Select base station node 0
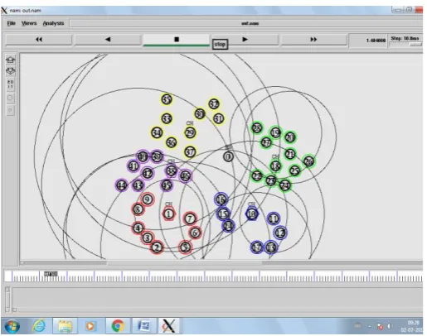Viewport: 427px width, 336px height. click(x=228, y=156)
